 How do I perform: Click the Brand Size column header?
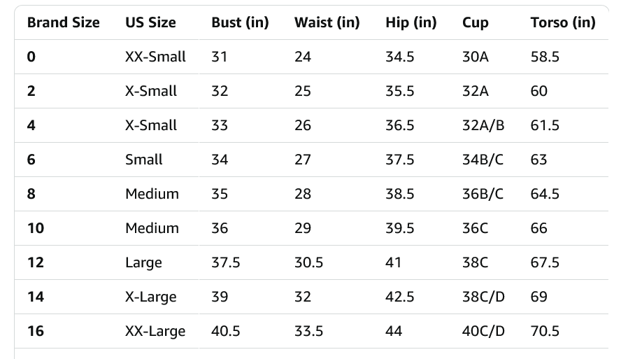tap(64, 22)
